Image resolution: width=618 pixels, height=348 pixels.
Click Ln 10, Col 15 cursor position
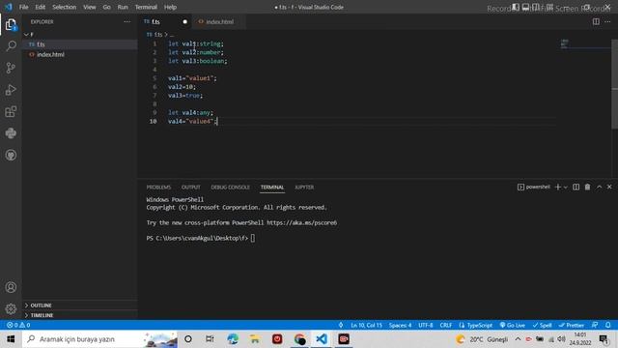367,325
